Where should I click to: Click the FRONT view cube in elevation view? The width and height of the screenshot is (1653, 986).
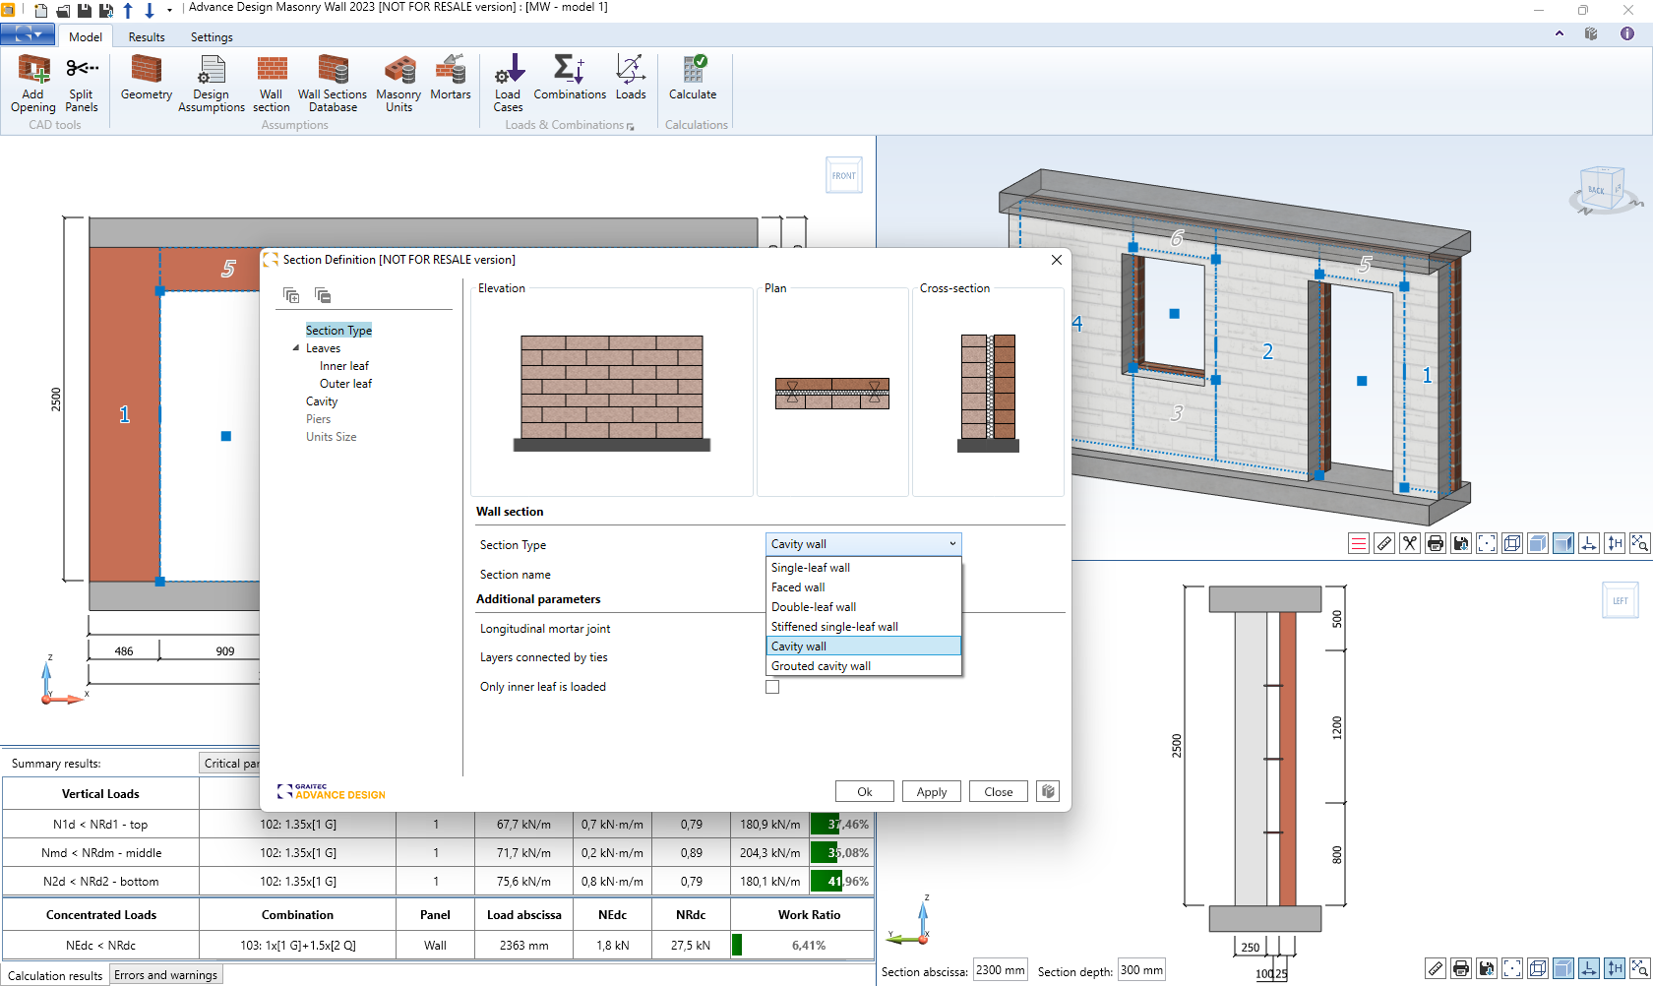pyautogui.click(x=844, y=175)
